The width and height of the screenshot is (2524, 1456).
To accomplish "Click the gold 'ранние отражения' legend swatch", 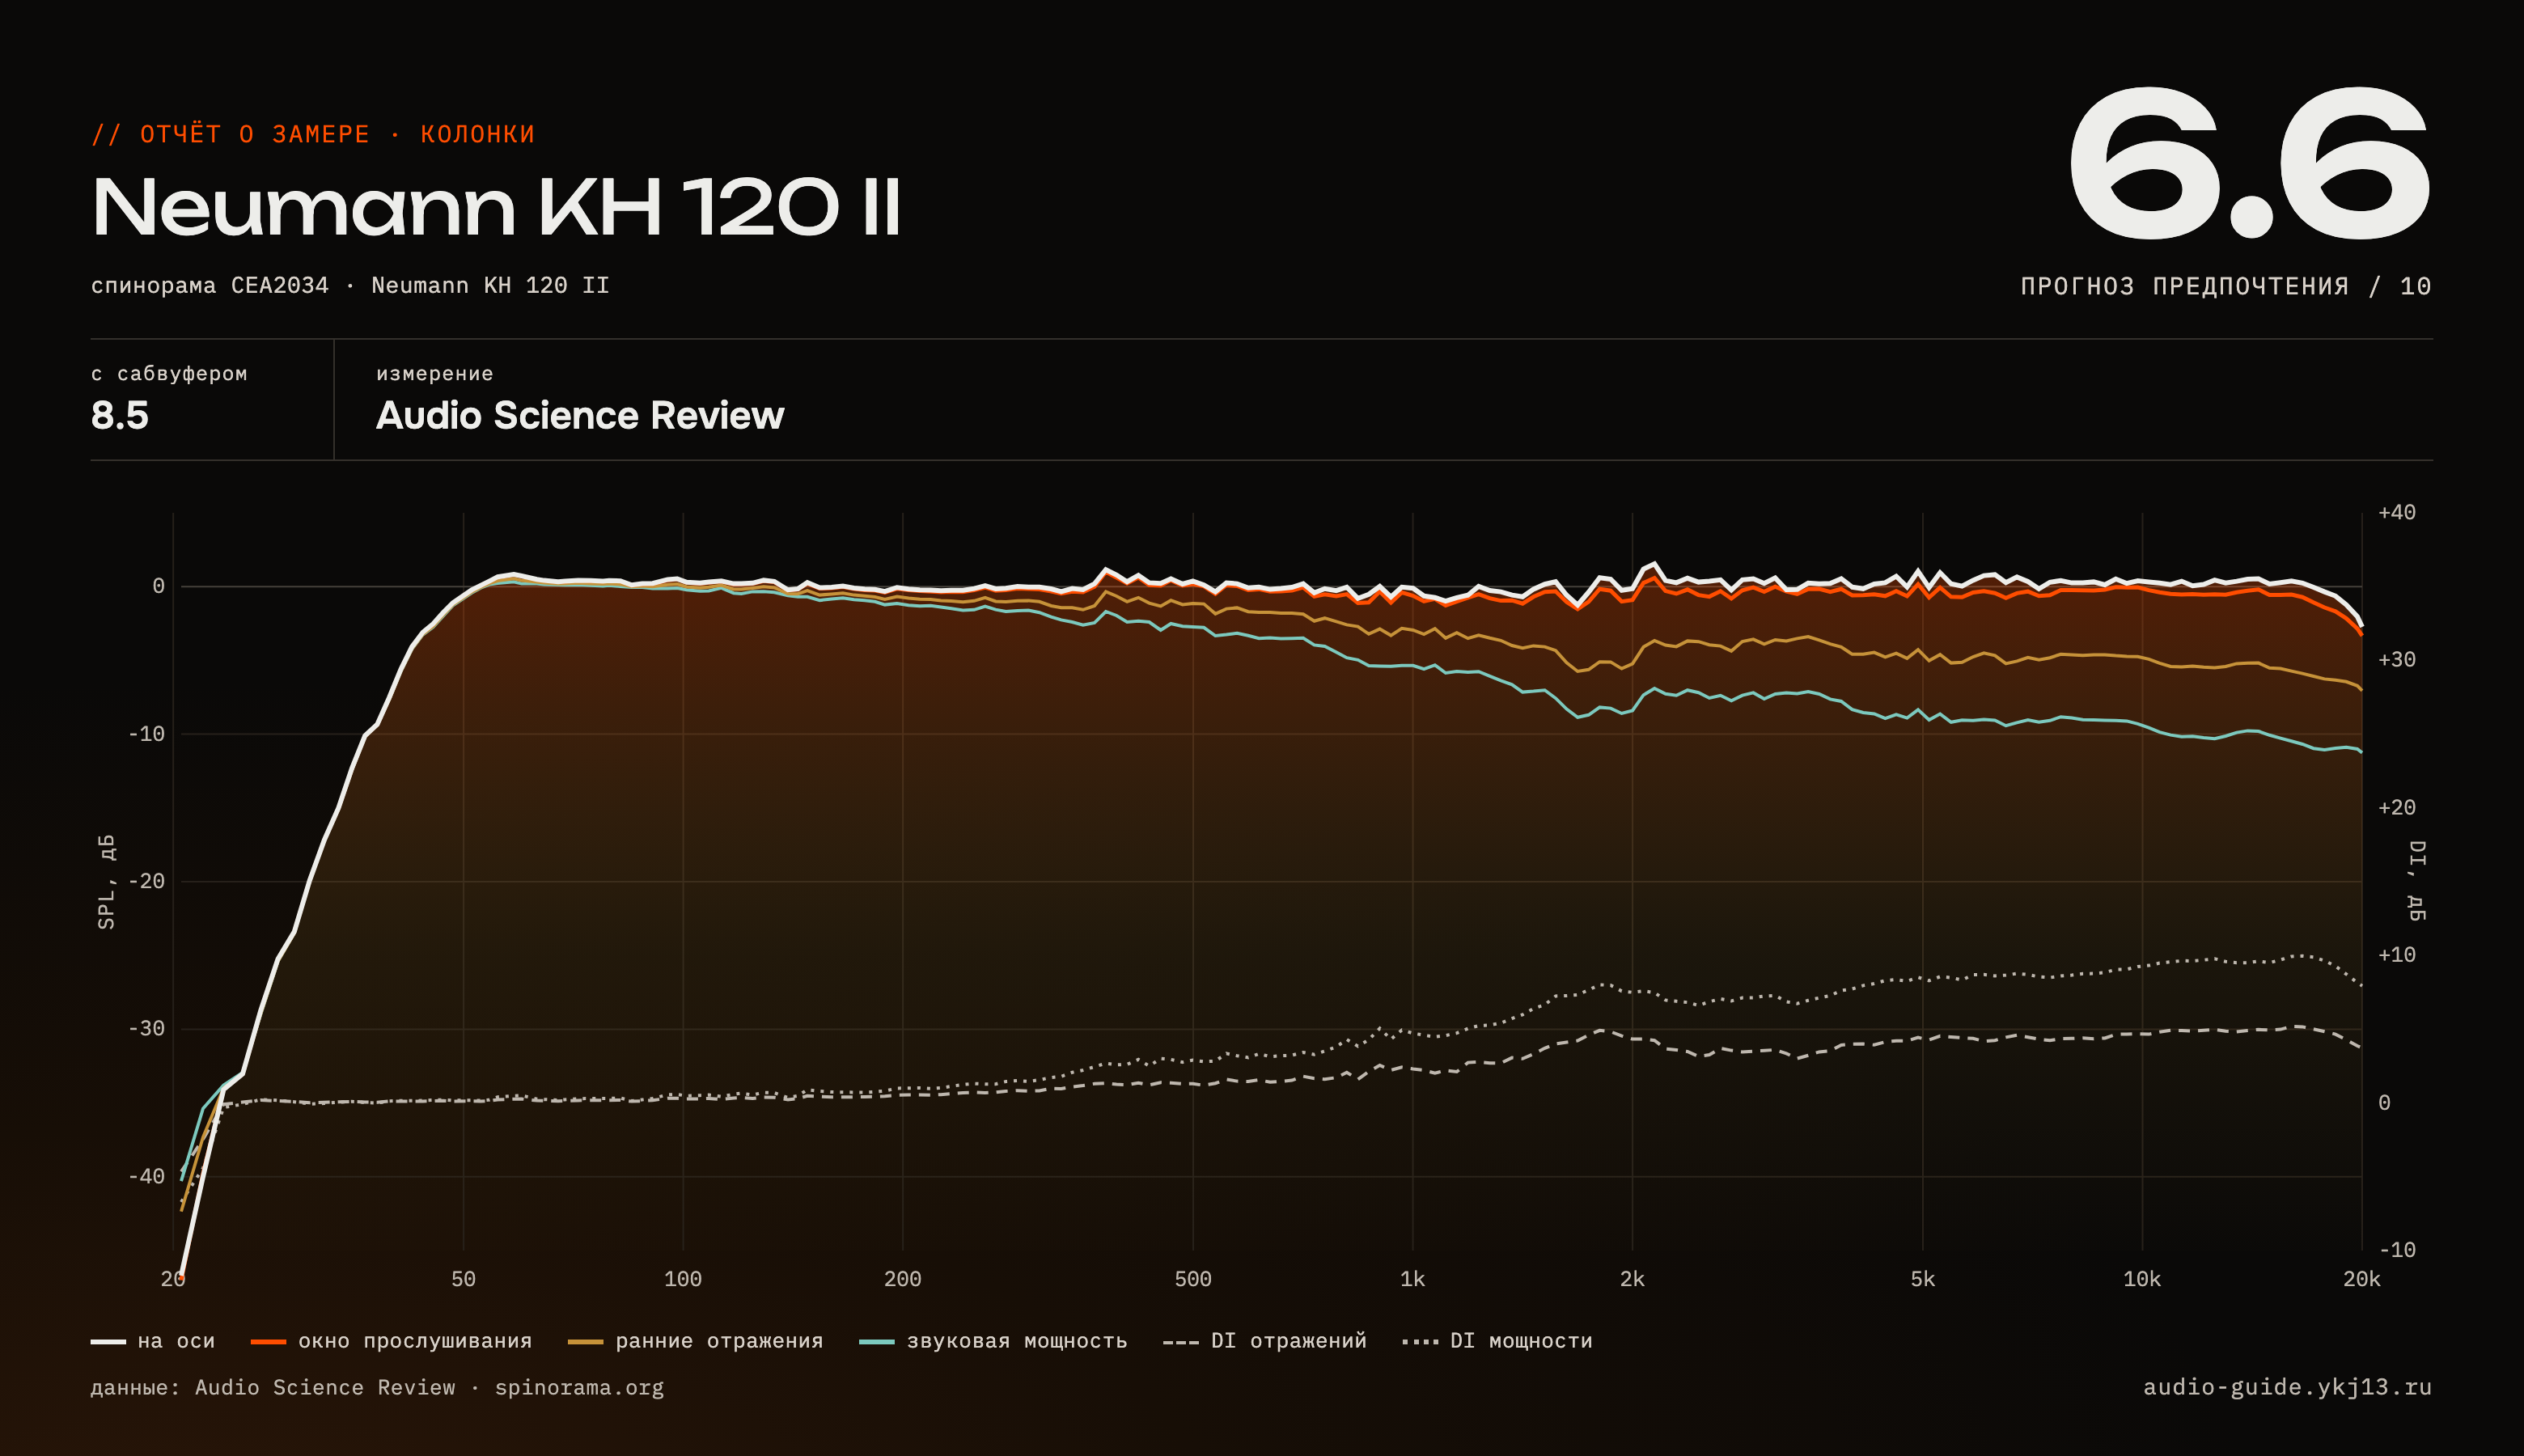I will click(585, 1342).
